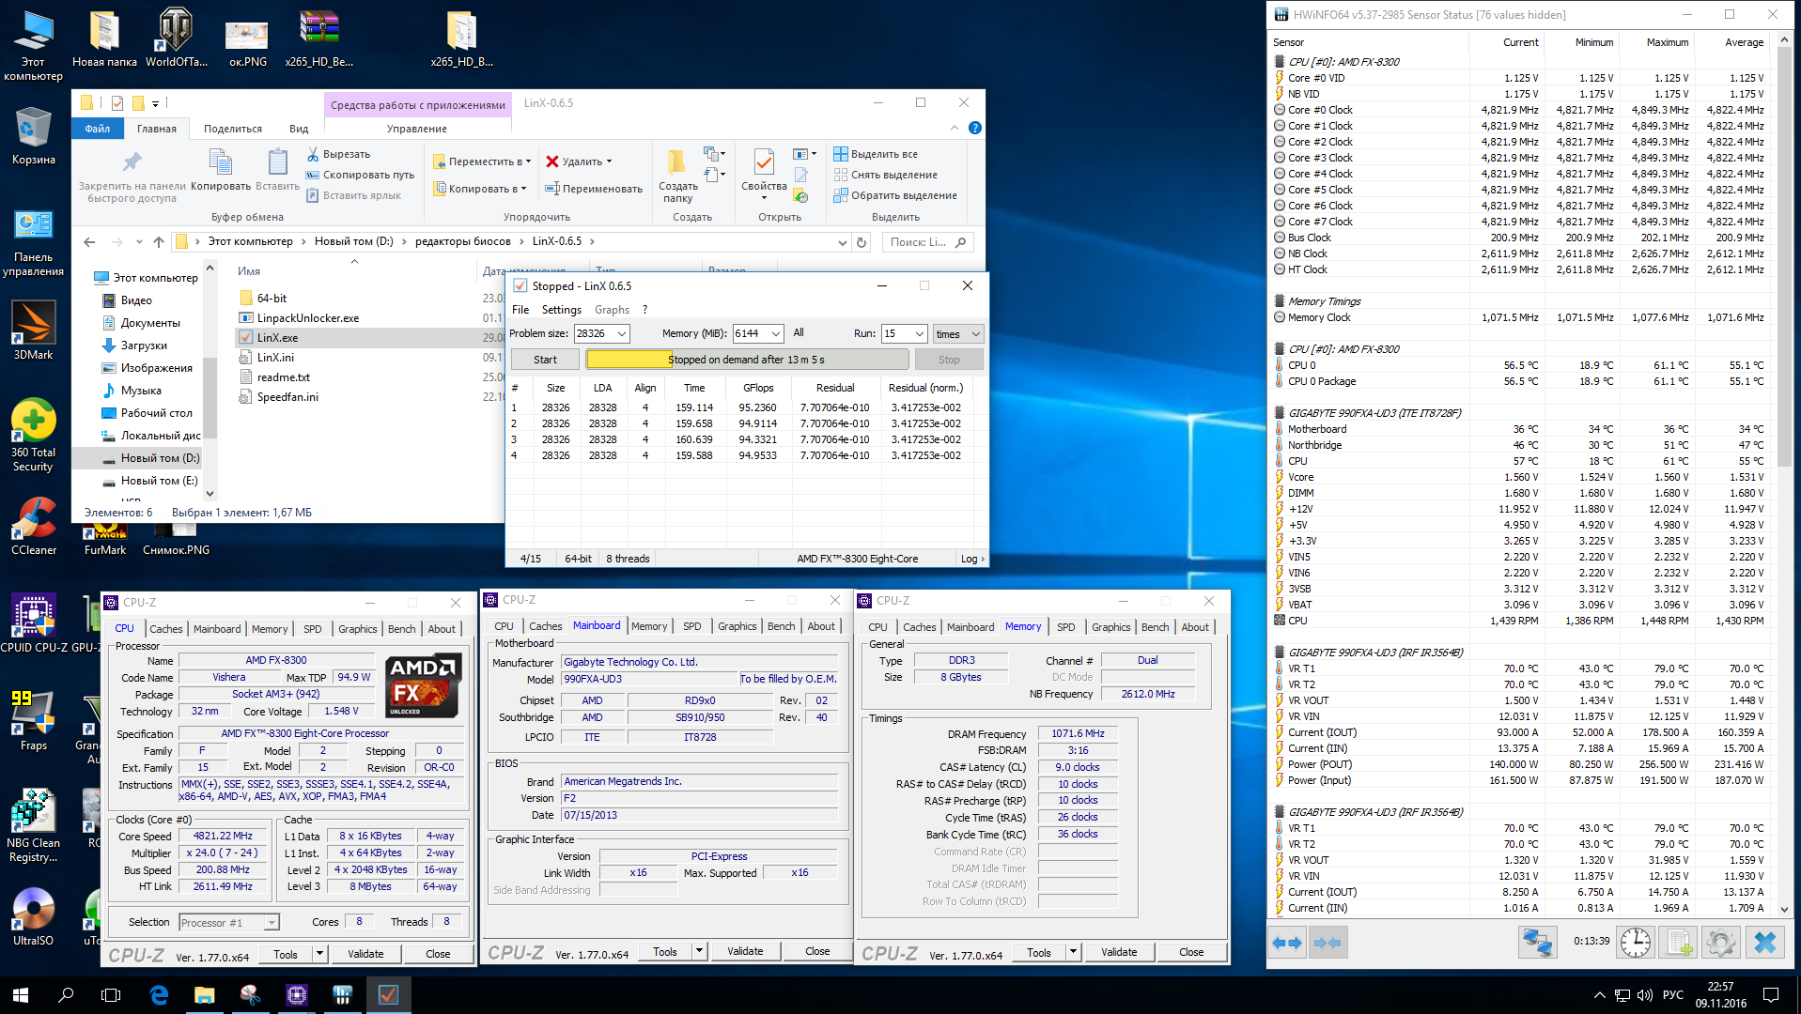Open Microsoft Edge from the taskbar
The height and width of the screenshot is (1014, 1801).
pos(159,994)
